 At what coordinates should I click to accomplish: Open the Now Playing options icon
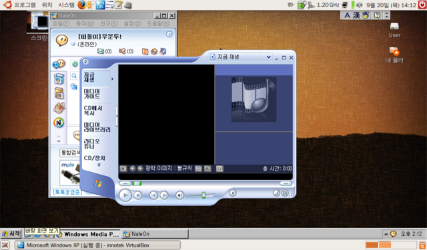tap(123, 169)
